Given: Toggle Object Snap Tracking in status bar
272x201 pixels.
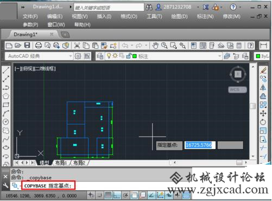Looking at the screenshot, I should pyautogui.click(x=151, y=195).
